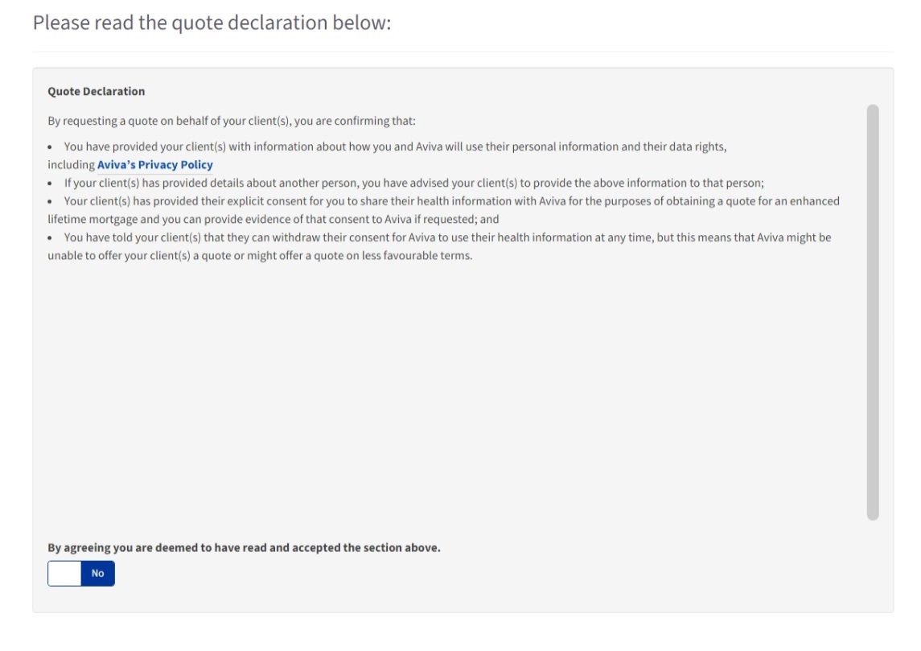Click bullet about explicit consent for health information
This screenshot has width=921, height=651.
point(443,210)
